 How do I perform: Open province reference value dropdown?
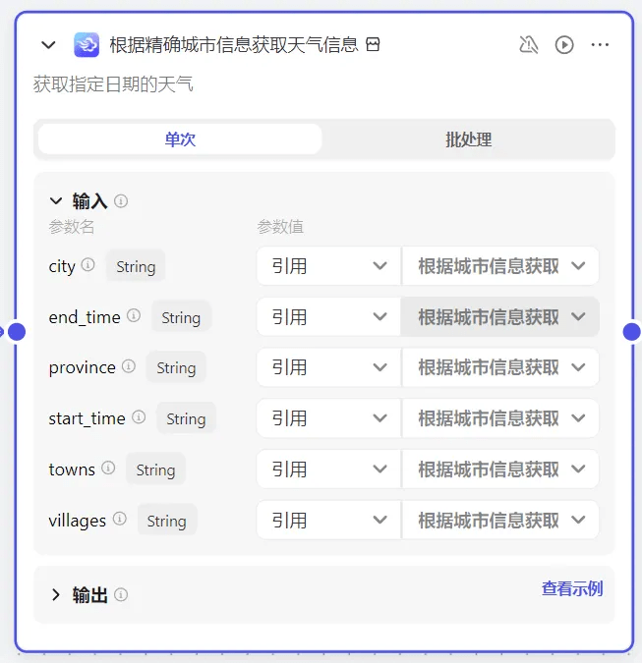(x=500, y=367)
